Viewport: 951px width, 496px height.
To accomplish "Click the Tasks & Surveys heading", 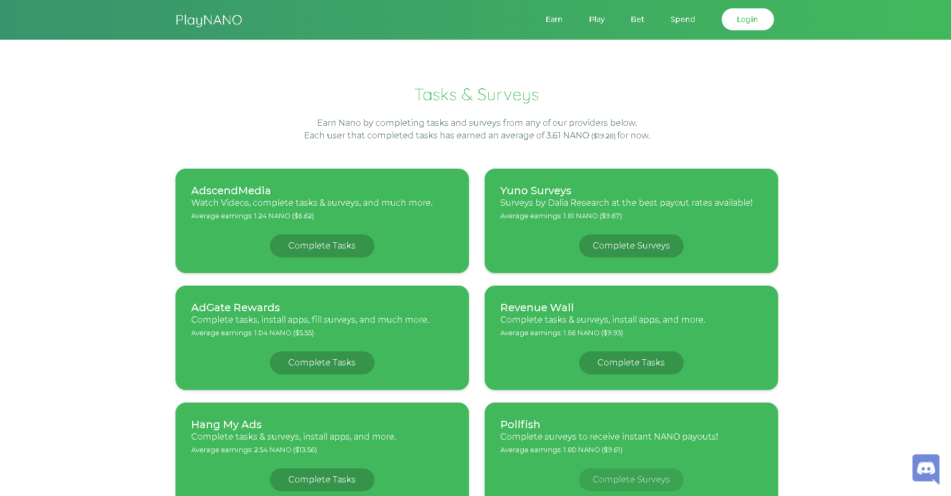I will pyautogui.click(x=476, y=95).
